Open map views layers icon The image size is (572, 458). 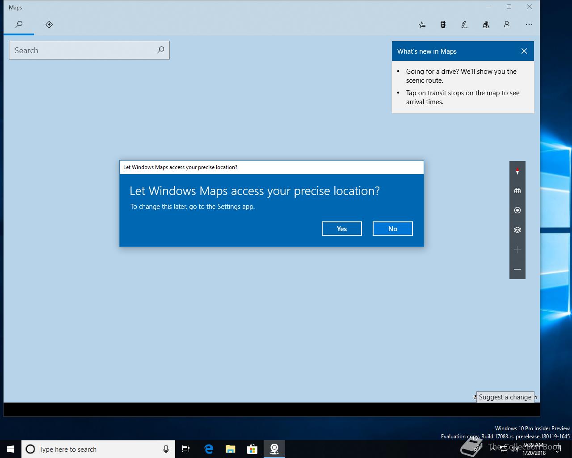(x=517, y=230)
